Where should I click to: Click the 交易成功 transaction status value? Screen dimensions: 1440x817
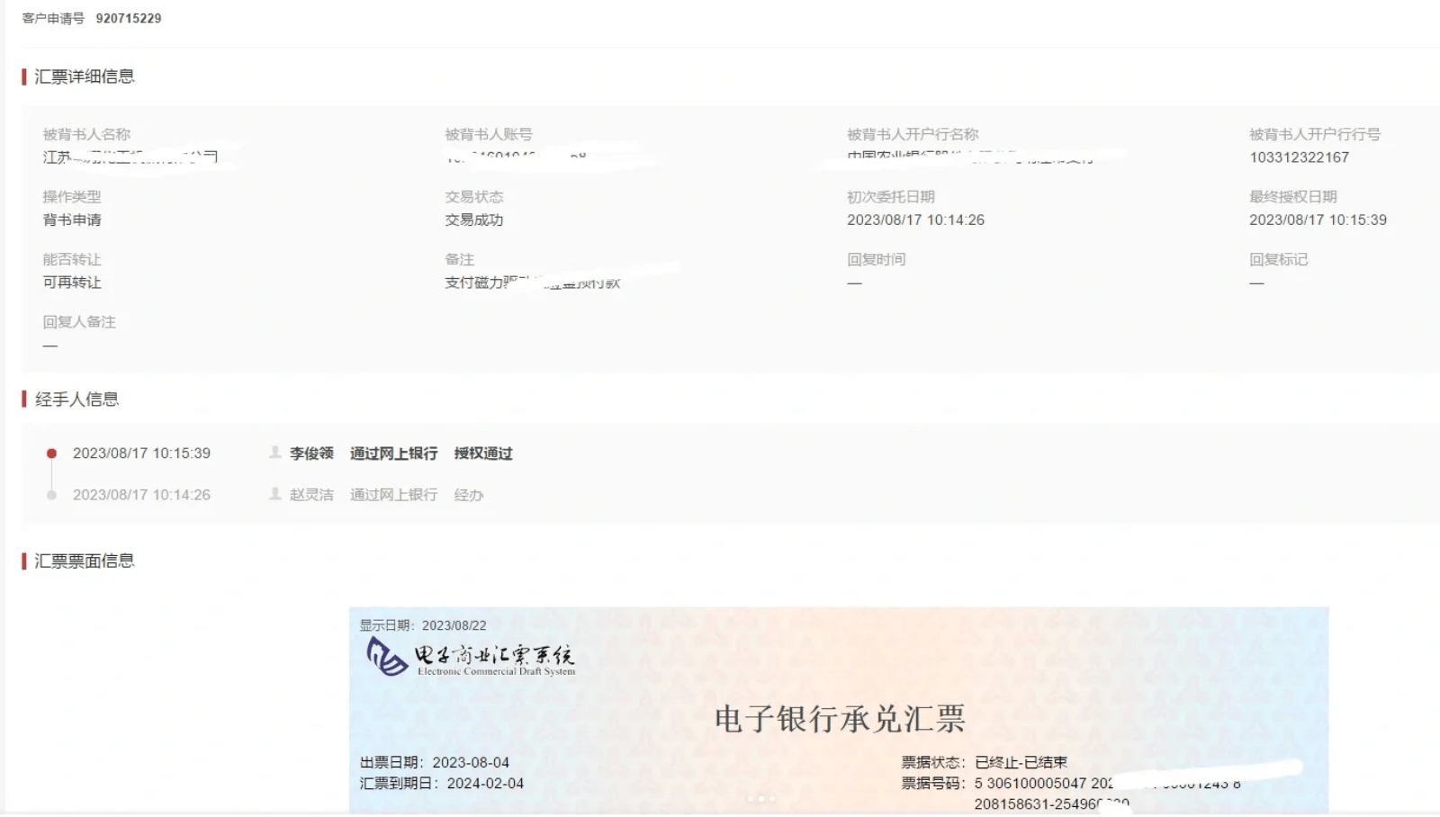(474, 220)
